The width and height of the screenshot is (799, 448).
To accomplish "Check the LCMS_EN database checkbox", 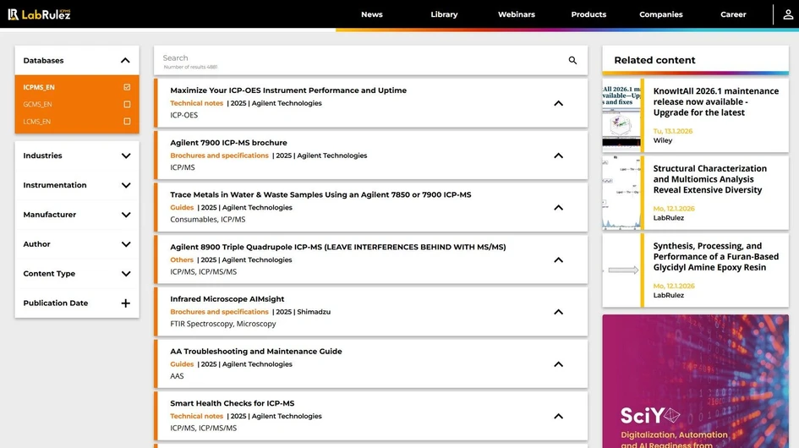I will (x=127, y=122).
